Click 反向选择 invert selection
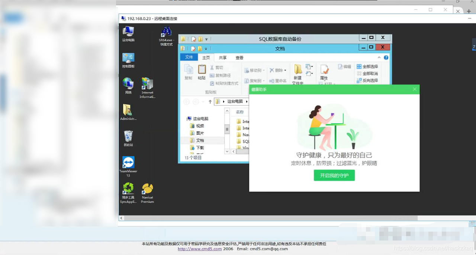Screen dimensions: 476x255 367,81
